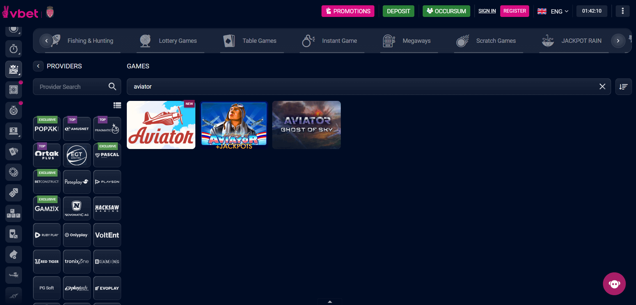Open the sort games icon button
This screenshot has width=636, height=305.
coord(623,87)
